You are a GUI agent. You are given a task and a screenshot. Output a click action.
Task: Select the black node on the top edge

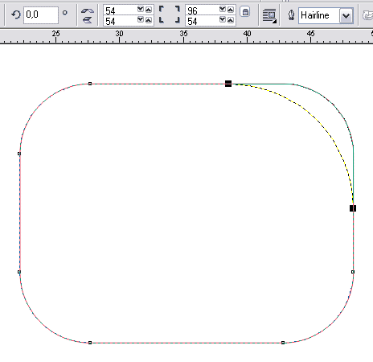[x=228, y=84]
